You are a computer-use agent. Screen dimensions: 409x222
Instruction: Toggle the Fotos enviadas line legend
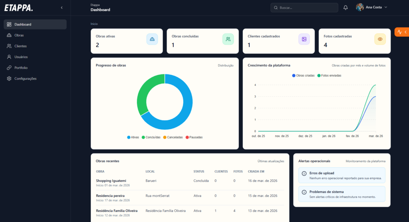[329, 75]
